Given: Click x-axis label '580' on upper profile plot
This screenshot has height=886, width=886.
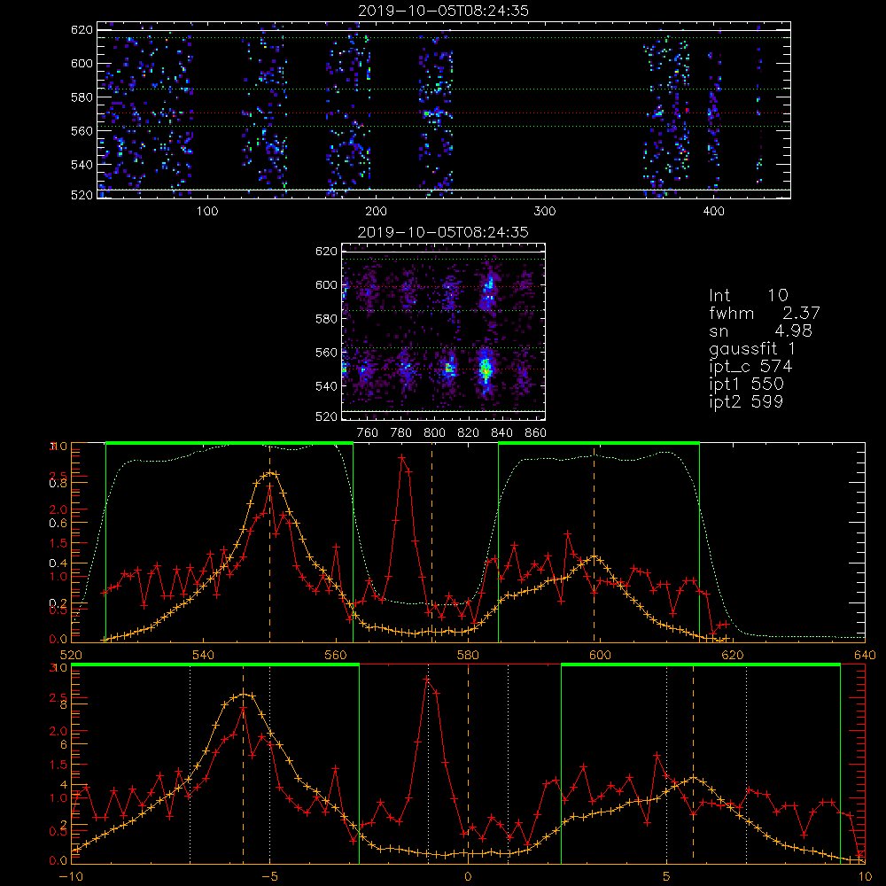Looking at the screenshot, I should tap(468, 656).
